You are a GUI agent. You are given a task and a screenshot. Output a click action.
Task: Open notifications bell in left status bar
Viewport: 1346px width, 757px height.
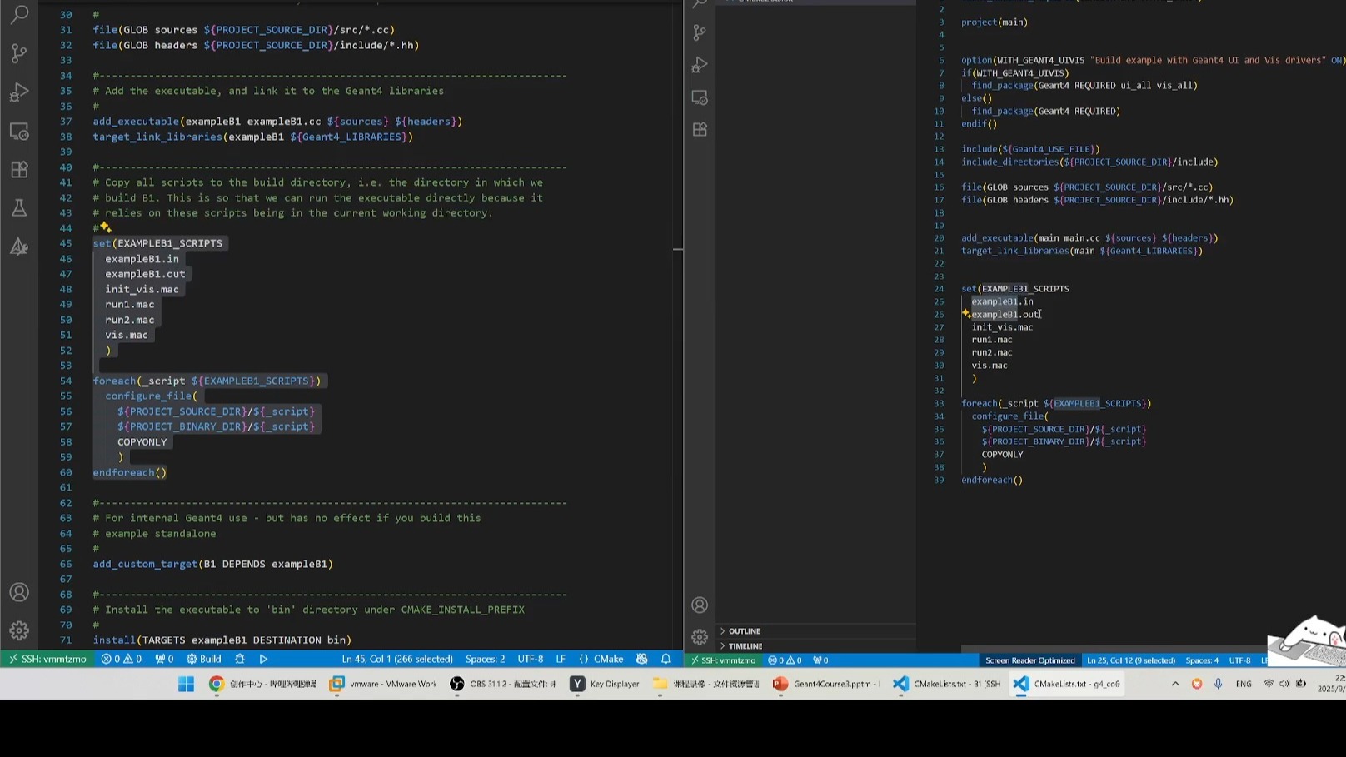[x=666, y=659]
